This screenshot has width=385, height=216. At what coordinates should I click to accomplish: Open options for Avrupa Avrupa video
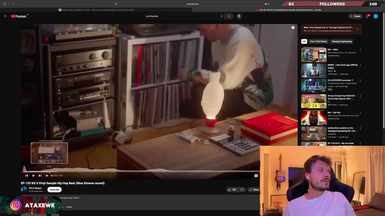(360, 96)
